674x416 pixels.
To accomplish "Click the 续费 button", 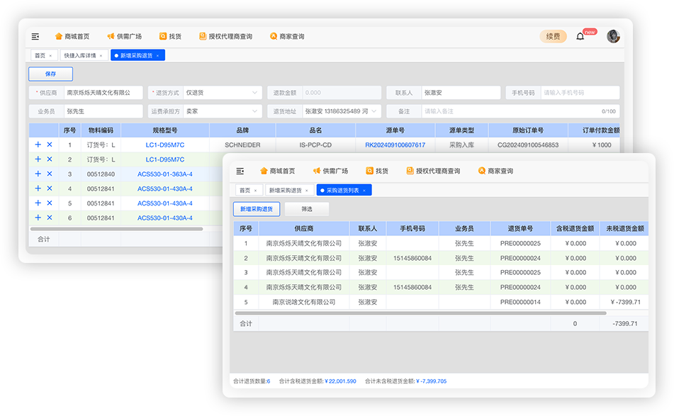I will (x=554, y=37).
